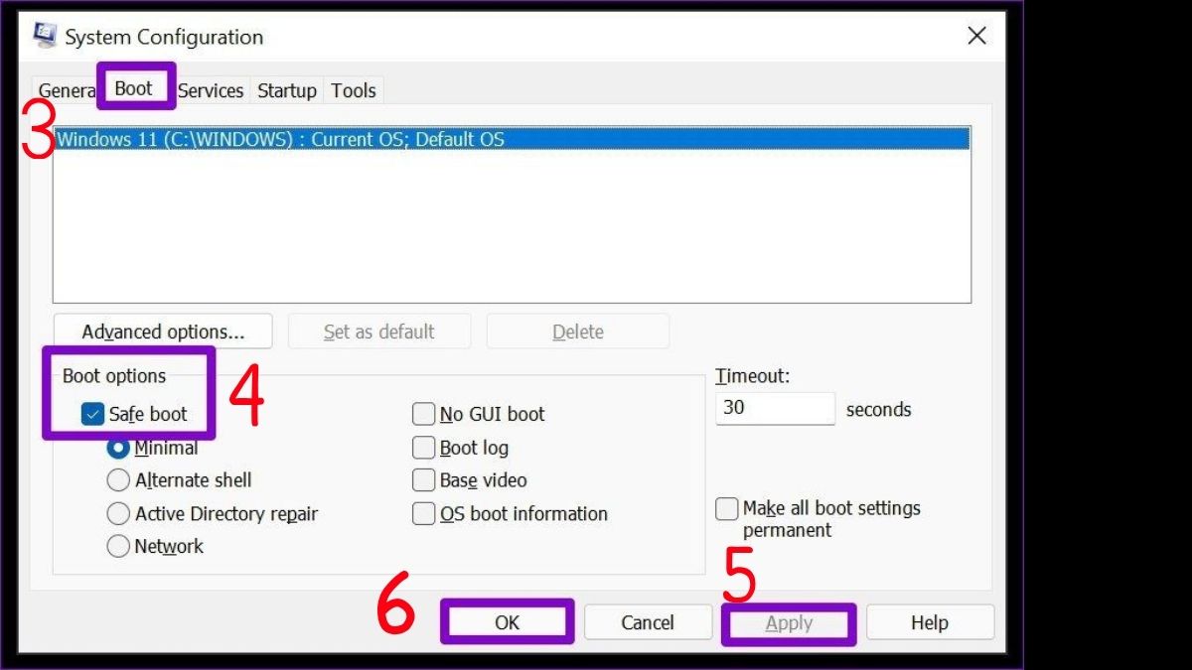The height and width of the screenshot is (670, 1192).
Task: Check Make all boot settings permanent
Action: [726, 508]
